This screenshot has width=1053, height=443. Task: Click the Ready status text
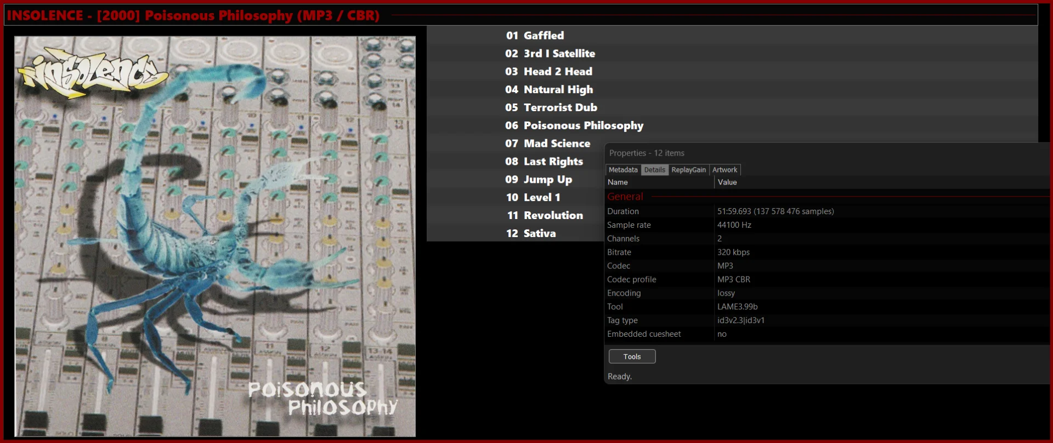[x=620, y=377]
